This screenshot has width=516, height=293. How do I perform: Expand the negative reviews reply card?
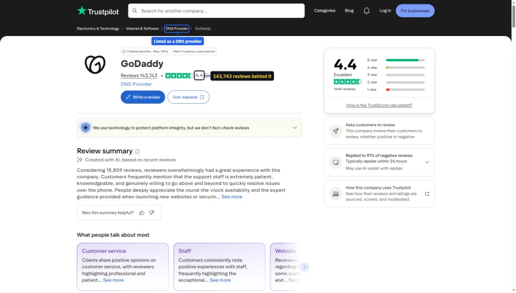tap(427, 162)
